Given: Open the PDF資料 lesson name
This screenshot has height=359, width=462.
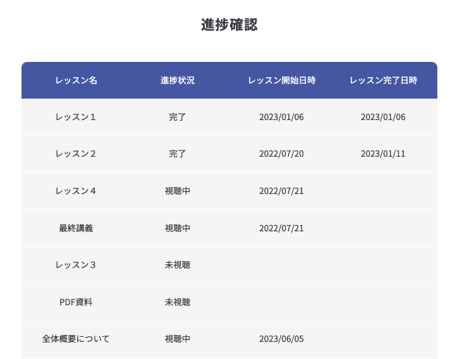Looking at the screenshot, I should tap(76, 302).
